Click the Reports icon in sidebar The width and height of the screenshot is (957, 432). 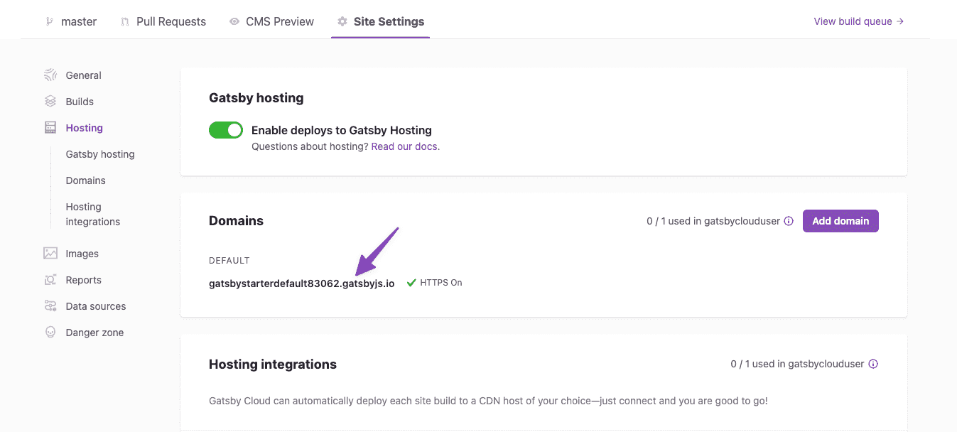(50, 280)
